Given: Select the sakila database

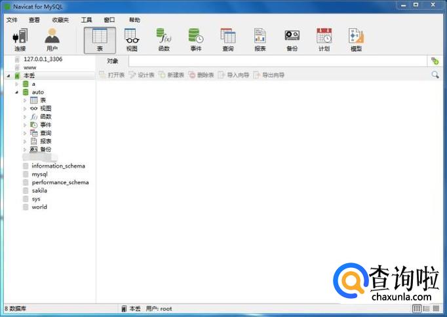Looking at the screenshot, I should coord(39,191).
